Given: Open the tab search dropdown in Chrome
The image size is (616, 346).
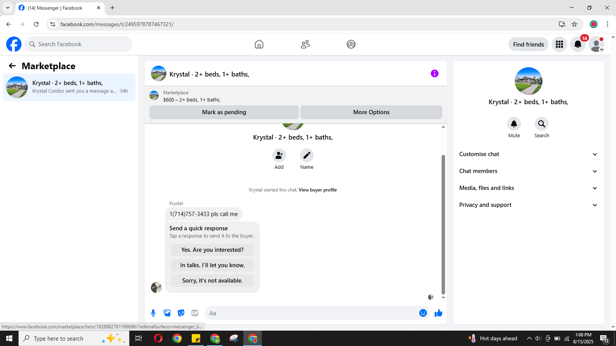Looking at the screenshot, I should tap(8, 8).
